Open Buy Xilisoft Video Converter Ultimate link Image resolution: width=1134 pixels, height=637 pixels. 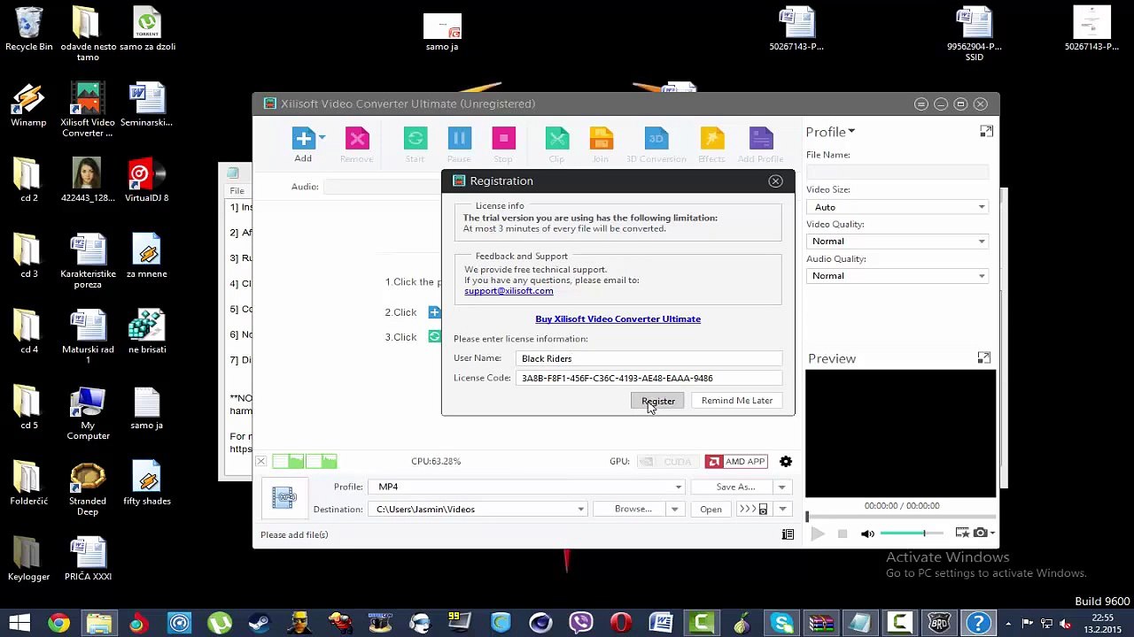click(617, 319)
